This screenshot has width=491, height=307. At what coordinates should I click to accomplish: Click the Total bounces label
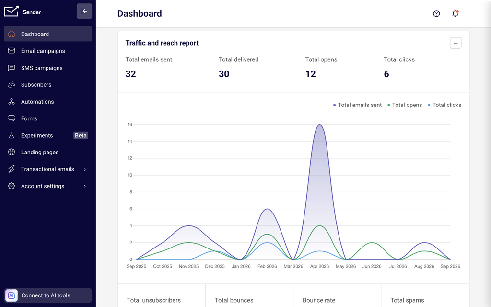pyautogui.click(x=234, y=300)
